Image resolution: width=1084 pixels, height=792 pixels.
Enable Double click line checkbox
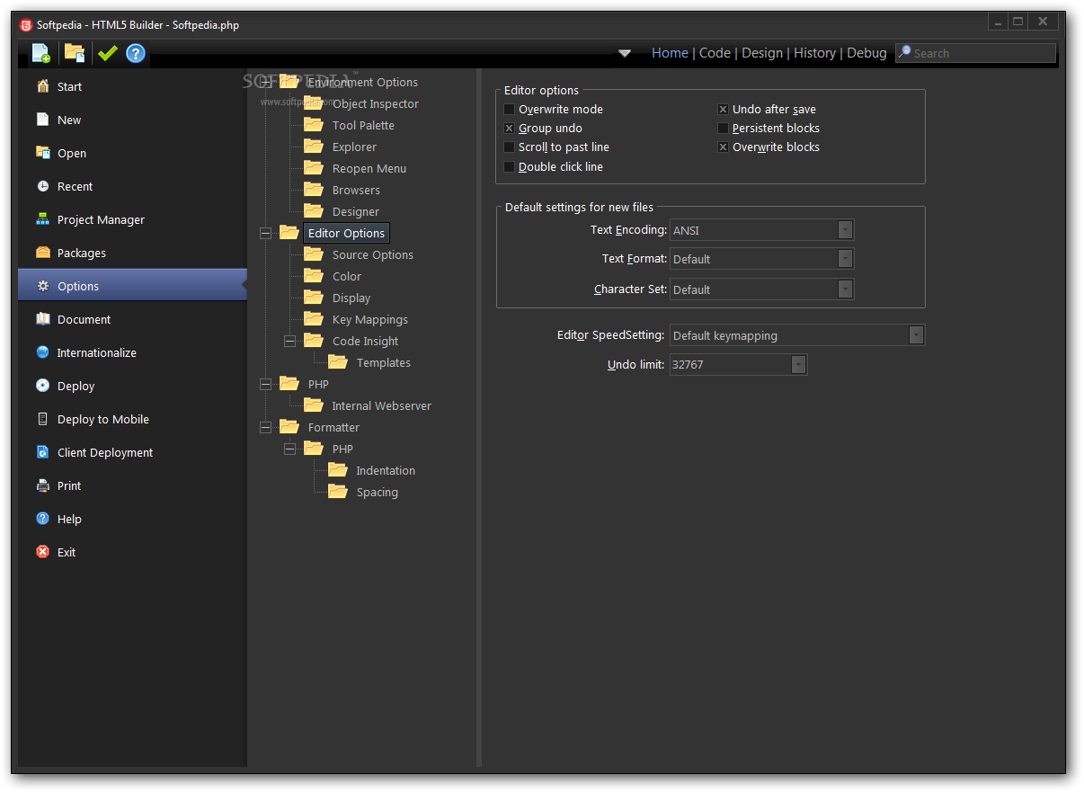(x=510, y=166)
